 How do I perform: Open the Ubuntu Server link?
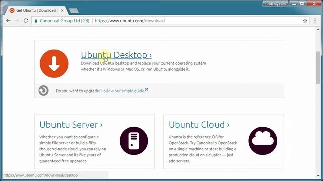point(71,125)
